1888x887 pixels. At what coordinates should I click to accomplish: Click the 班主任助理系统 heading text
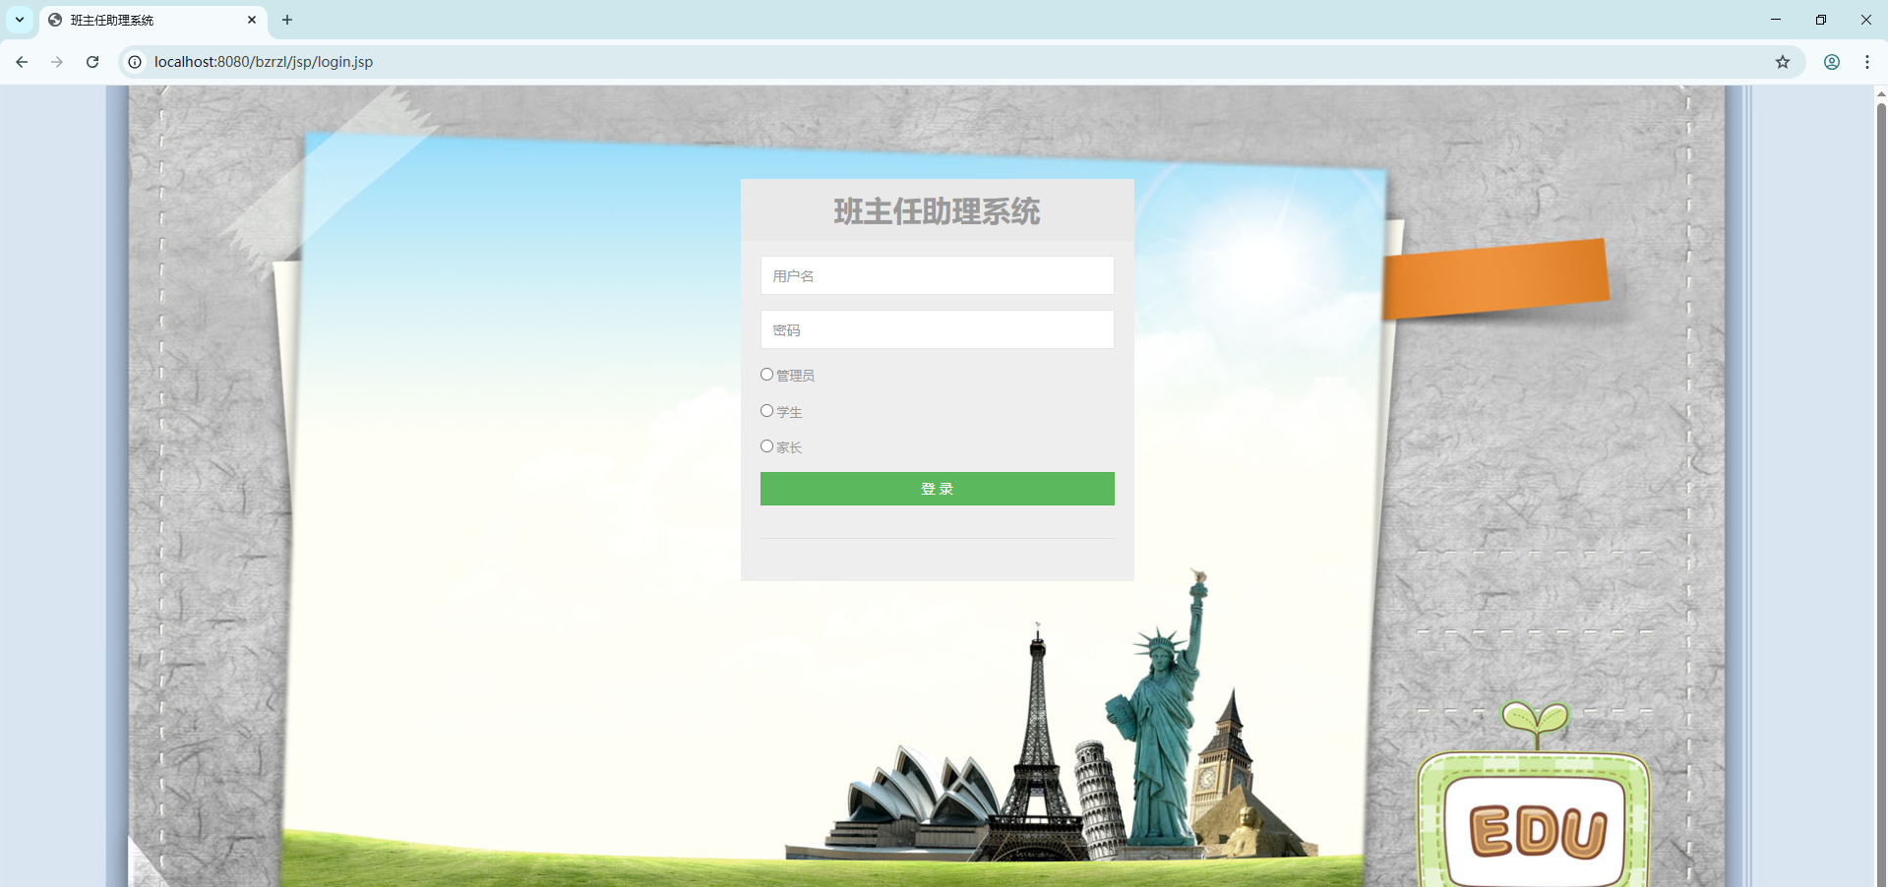[937, 211]
